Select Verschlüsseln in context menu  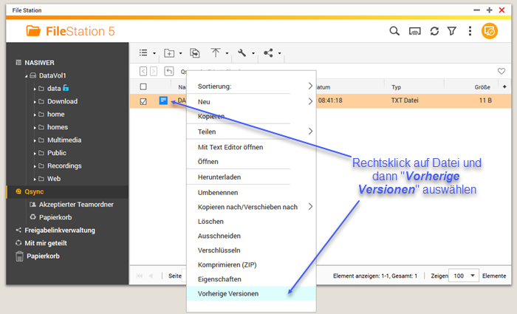point(251,250)
